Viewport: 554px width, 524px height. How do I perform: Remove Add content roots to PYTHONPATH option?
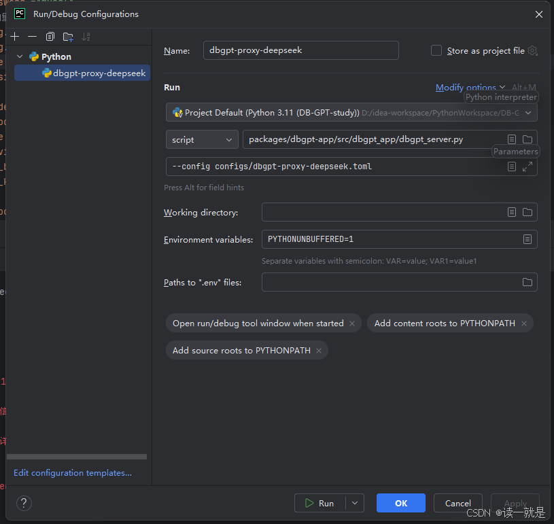tap(524, 324)
